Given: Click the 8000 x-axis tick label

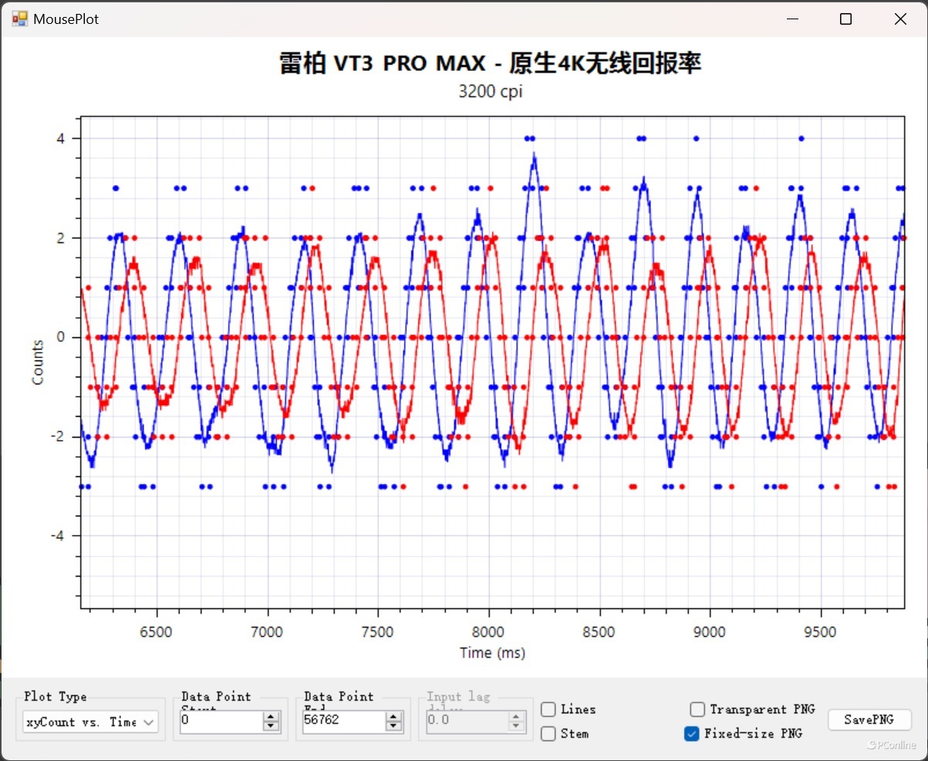Looking at the screenshot, I should click(x=488, y=632).
